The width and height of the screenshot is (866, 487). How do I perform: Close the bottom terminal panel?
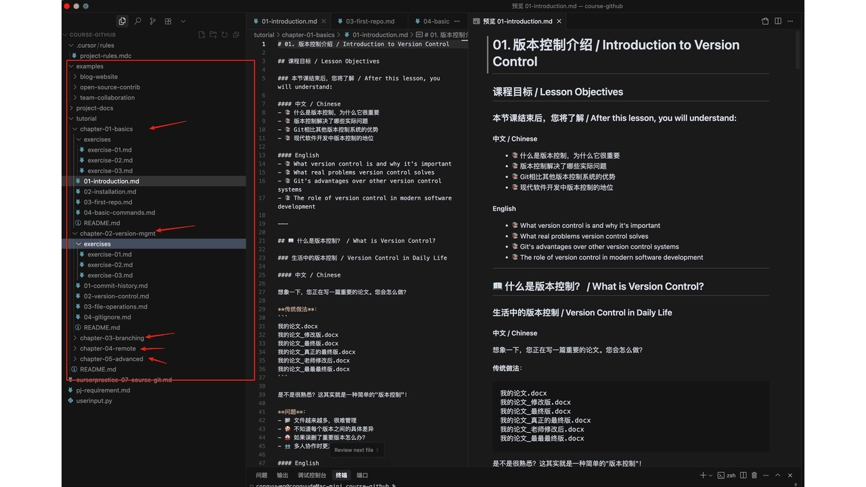coord(791,476)
